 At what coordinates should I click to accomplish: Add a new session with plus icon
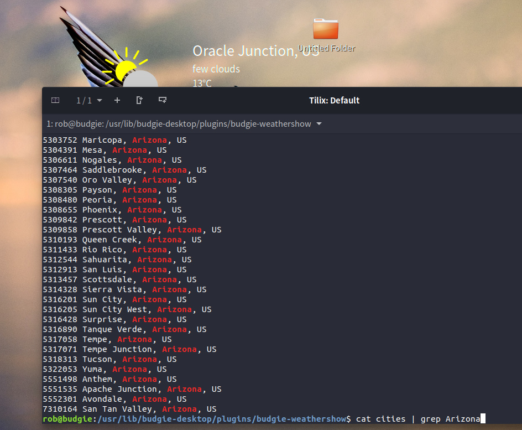tap(117, 100)
